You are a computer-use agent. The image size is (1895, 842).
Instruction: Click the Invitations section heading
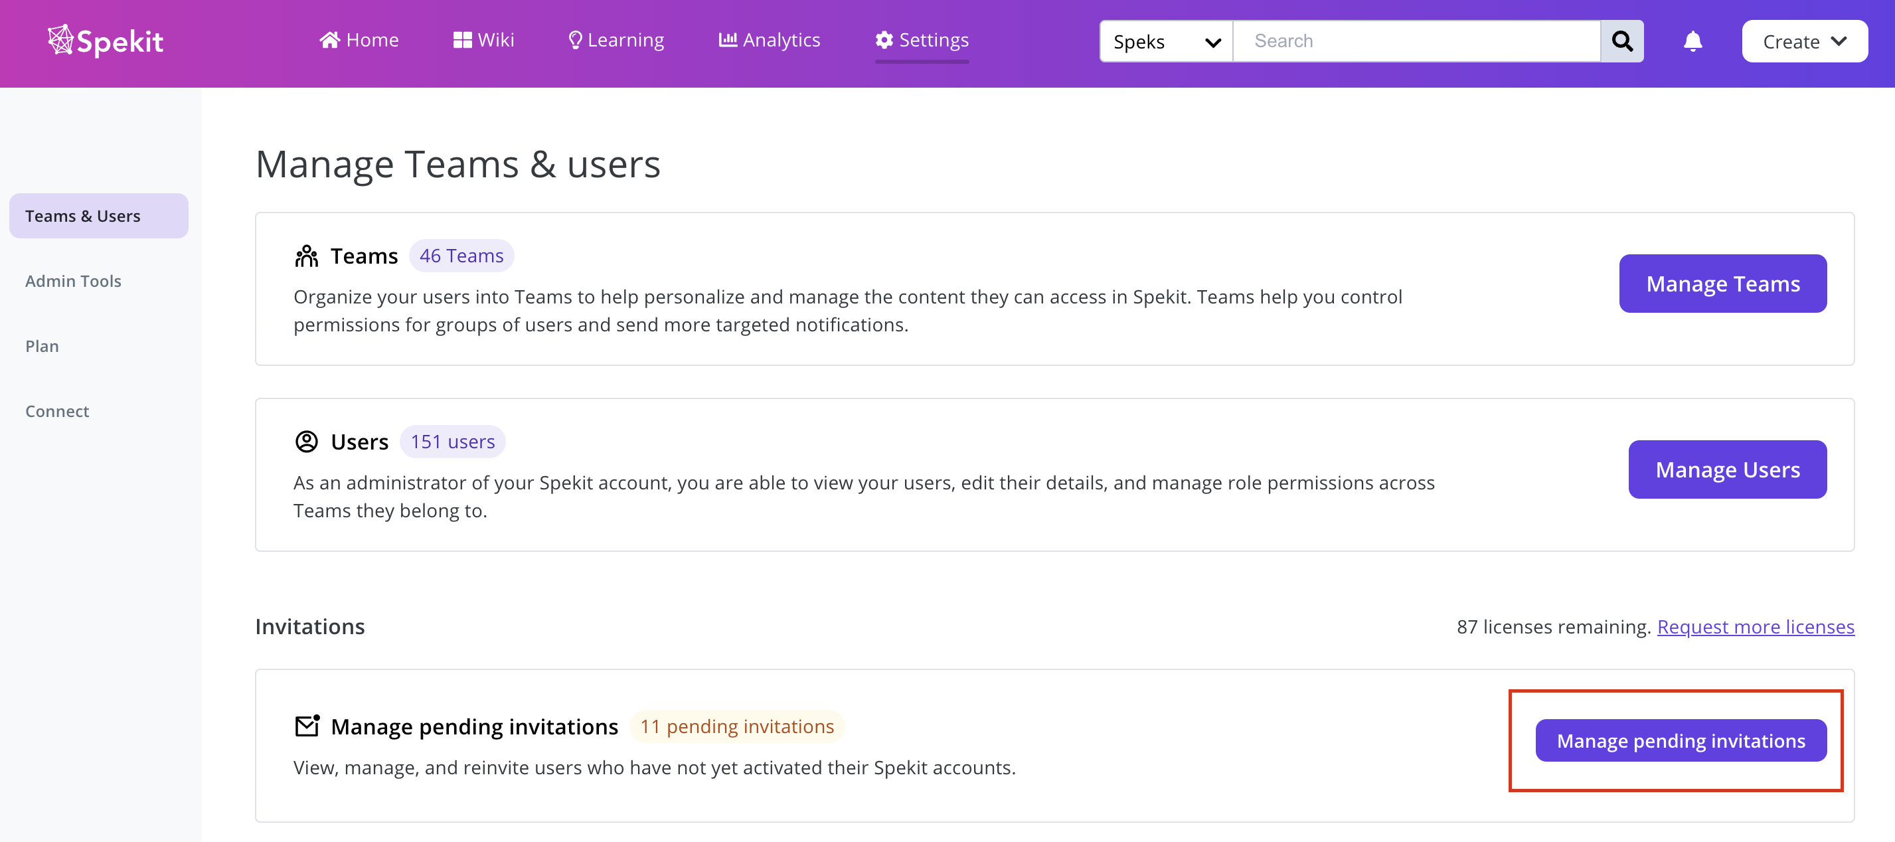(x=309, y=626)
